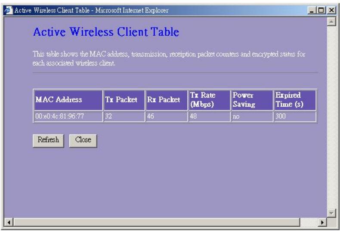340x231 pixels.
Task: Click the Internet Explorer title bar icon
Action: coord(9,10)
